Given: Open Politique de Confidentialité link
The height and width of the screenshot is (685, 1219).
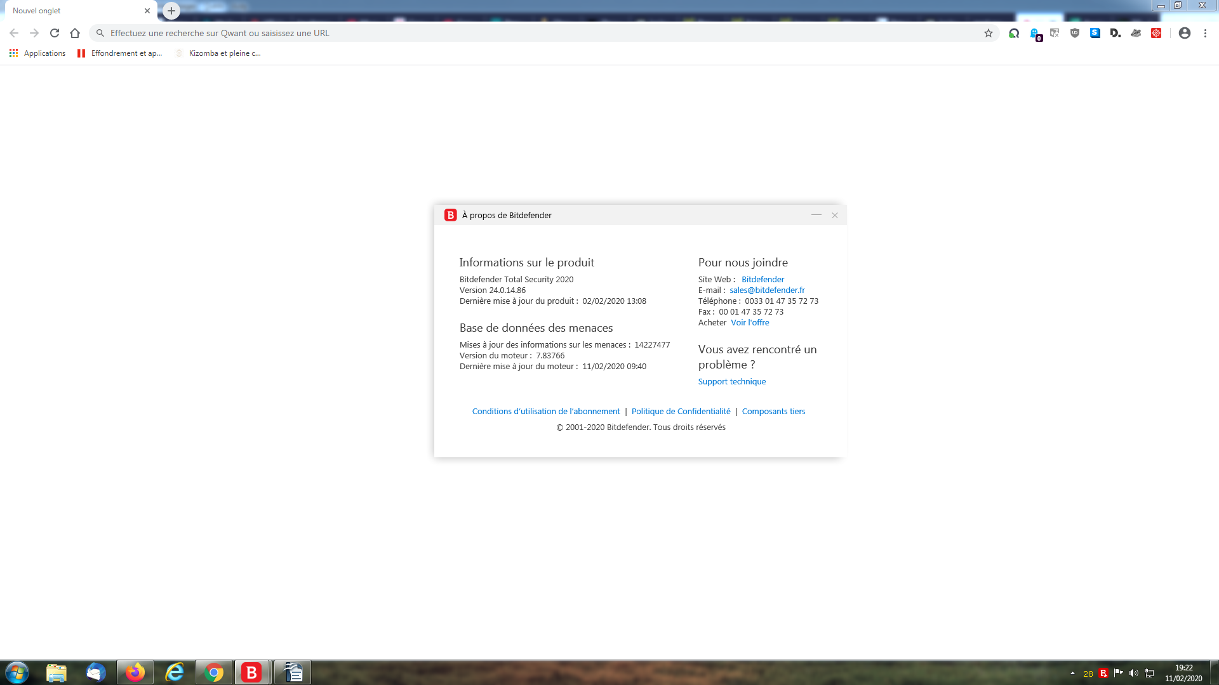Looking at the screenshot, I should pos(681,411).
